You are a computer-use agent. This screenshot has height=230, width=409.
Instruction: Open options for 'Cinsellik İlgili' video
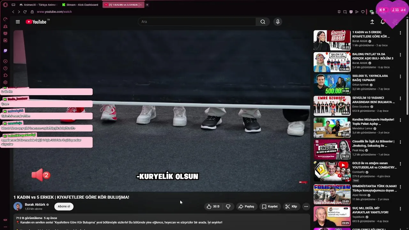400,142
